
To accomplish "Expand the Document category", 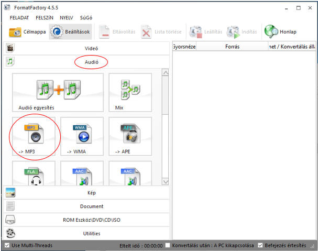I will (x=86, y=206).
